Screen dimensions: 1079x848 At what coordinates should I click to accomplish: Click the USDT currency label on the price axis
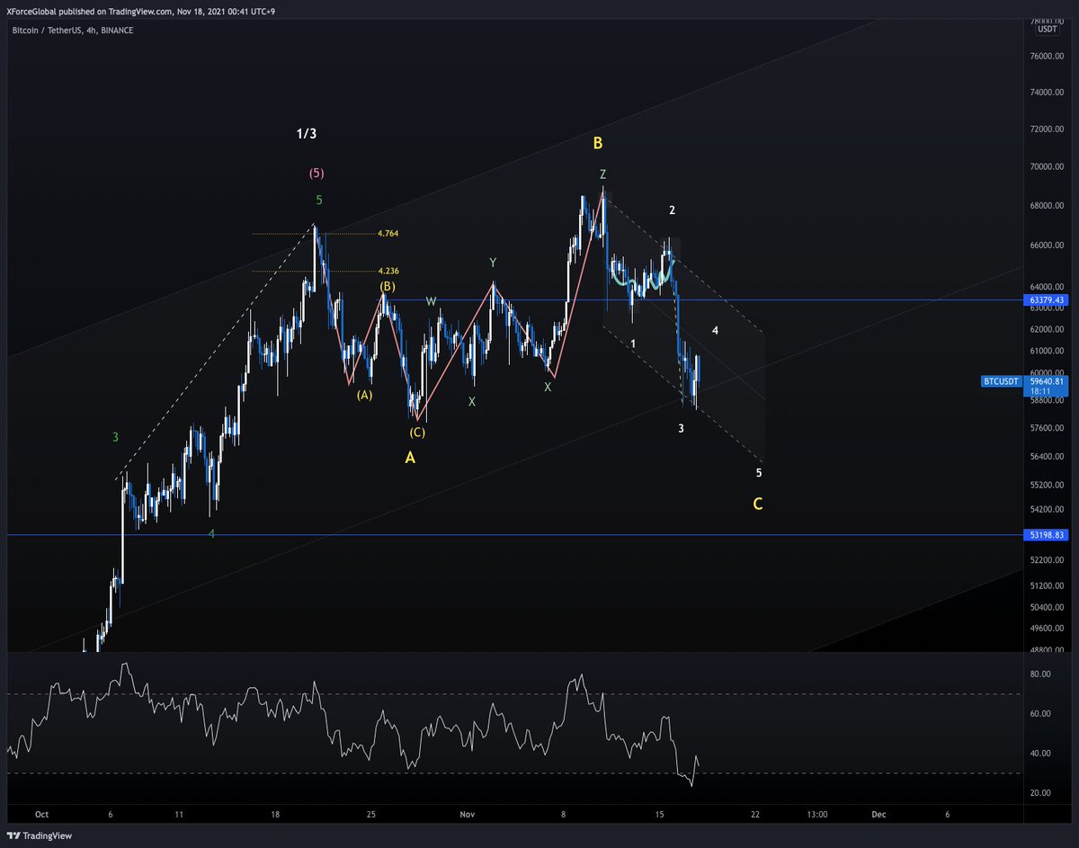1048,29
